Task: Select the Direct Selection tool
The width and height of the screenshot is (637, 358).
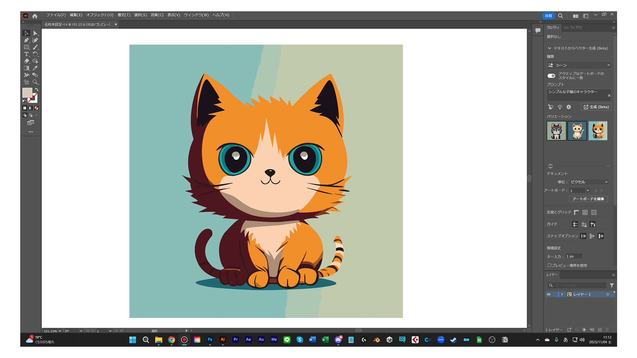Action: pyautogui.click(x=35, y=33)
